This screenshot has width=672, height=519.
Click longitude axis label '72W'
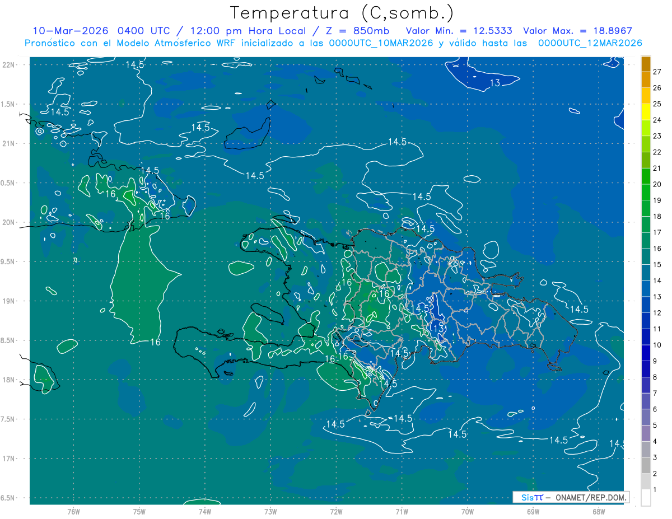[x=336, y=511]
